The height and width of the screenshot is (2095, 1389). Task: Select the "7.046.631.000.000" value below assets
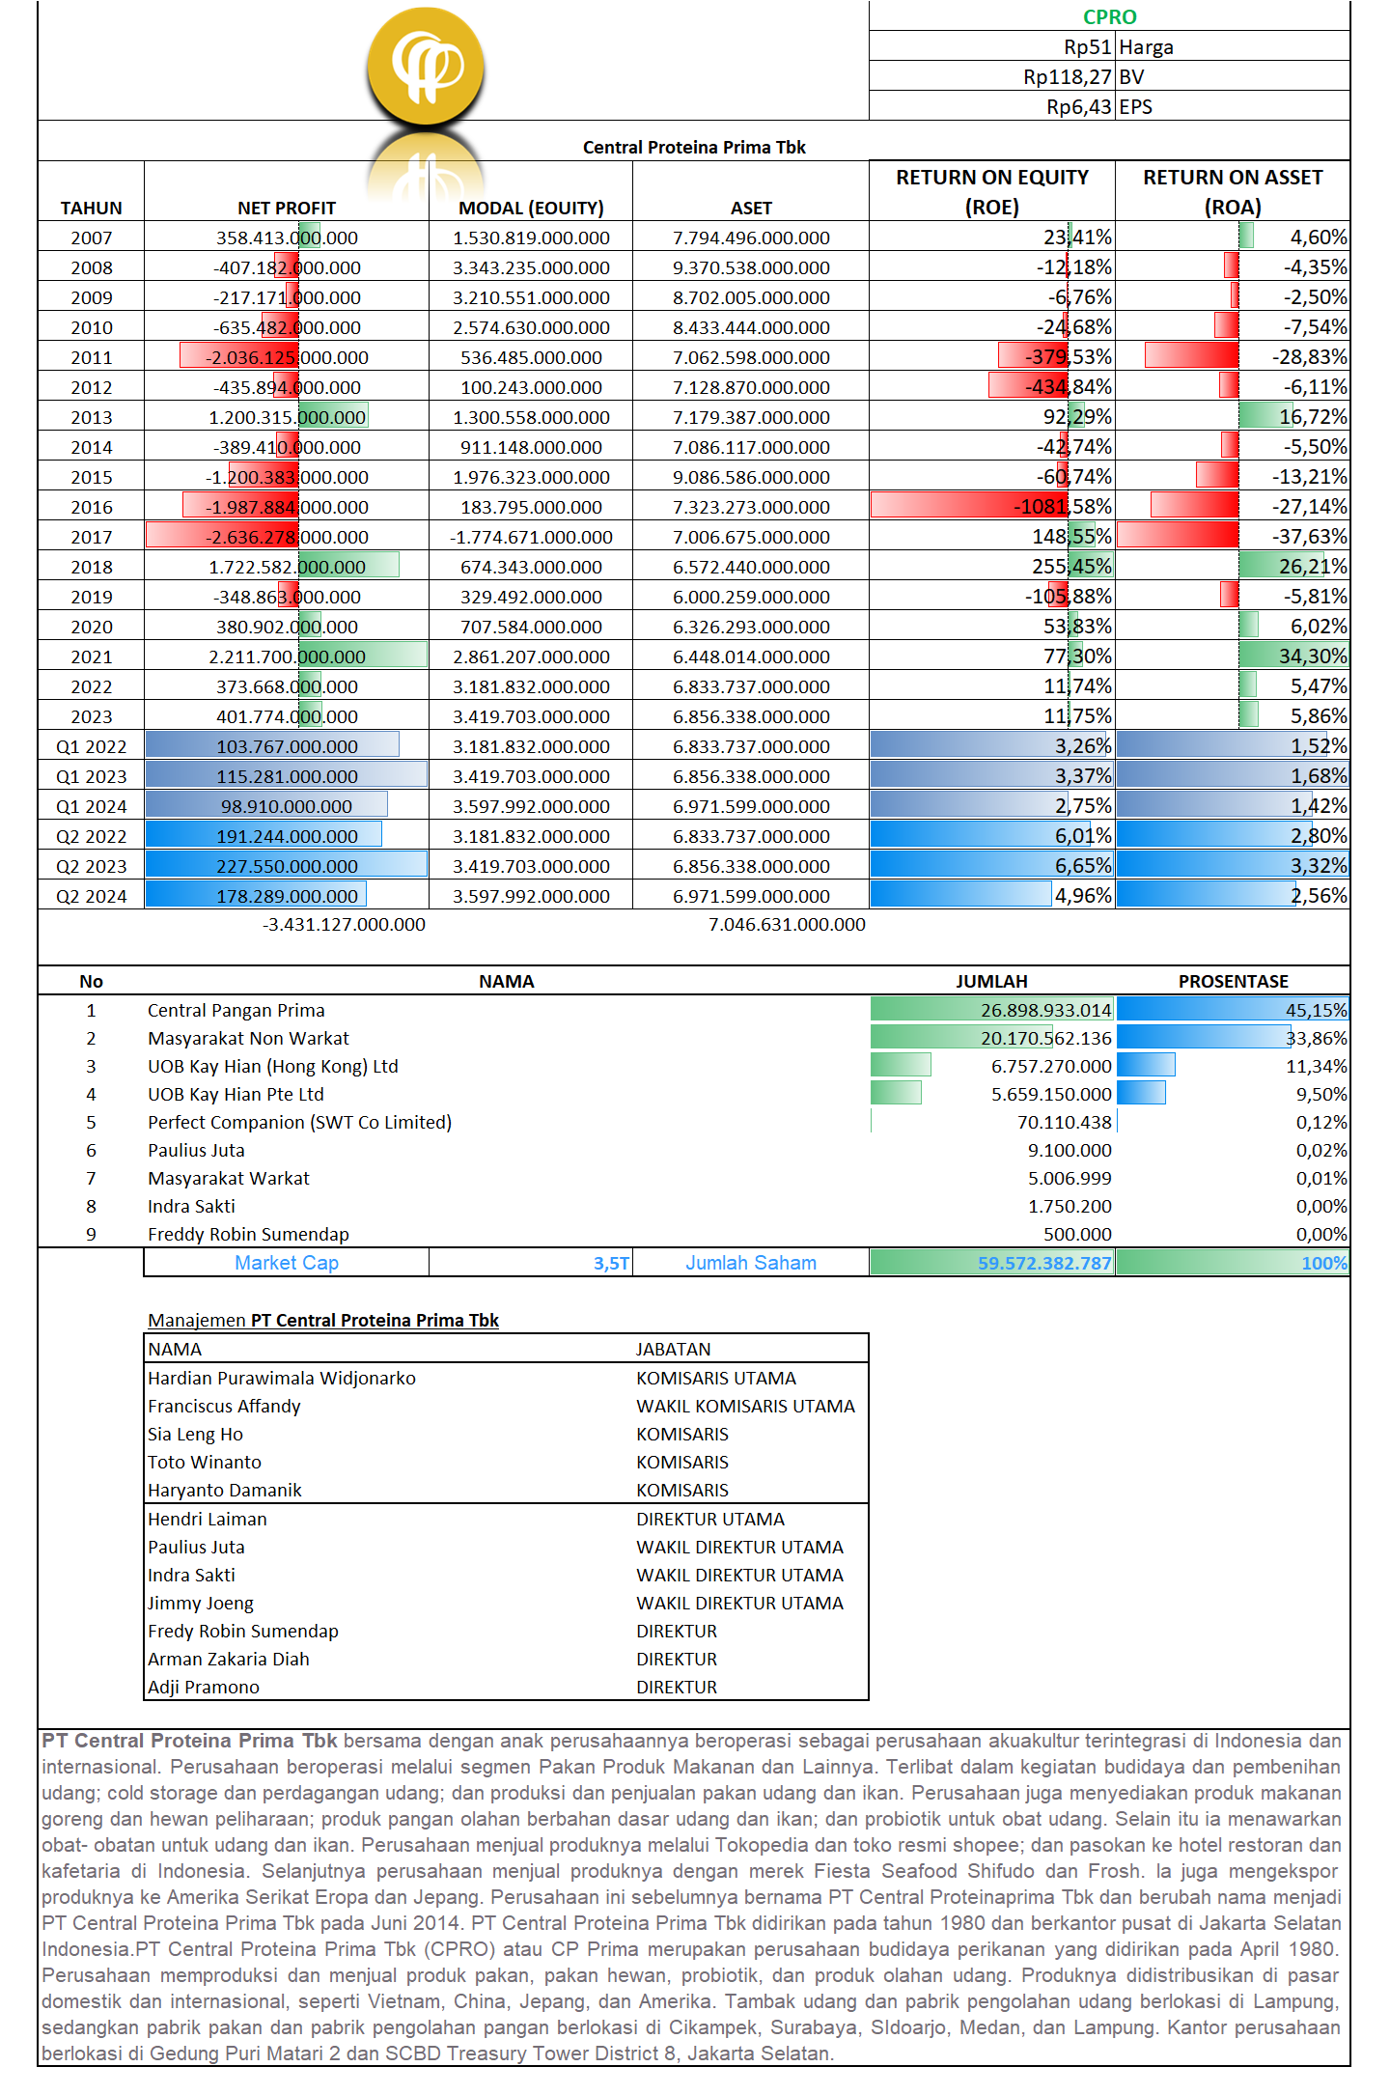(x=787, y=924)
